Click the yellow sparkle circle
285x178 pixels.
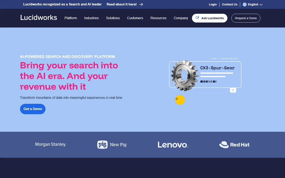coord(180,100)
